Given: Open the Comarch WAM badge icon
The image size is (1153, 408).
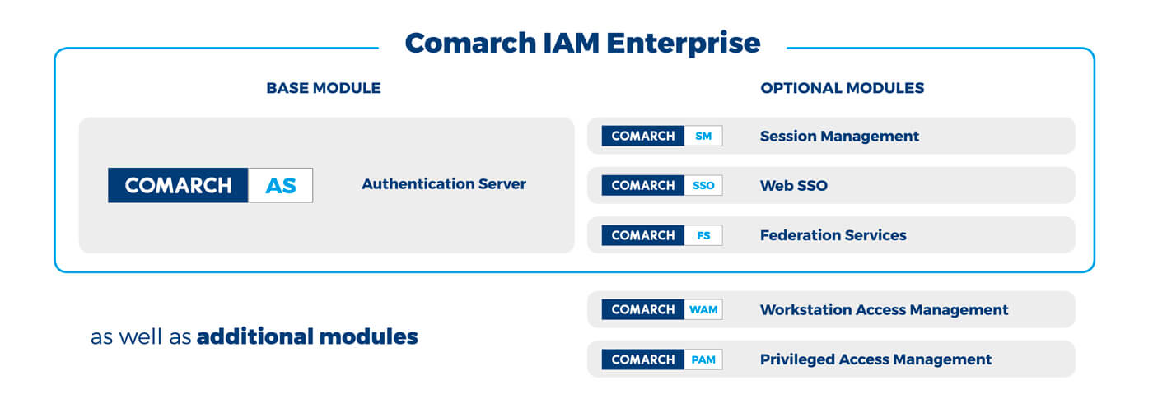Looking at the screenshot, I should (x=661, y=309).
